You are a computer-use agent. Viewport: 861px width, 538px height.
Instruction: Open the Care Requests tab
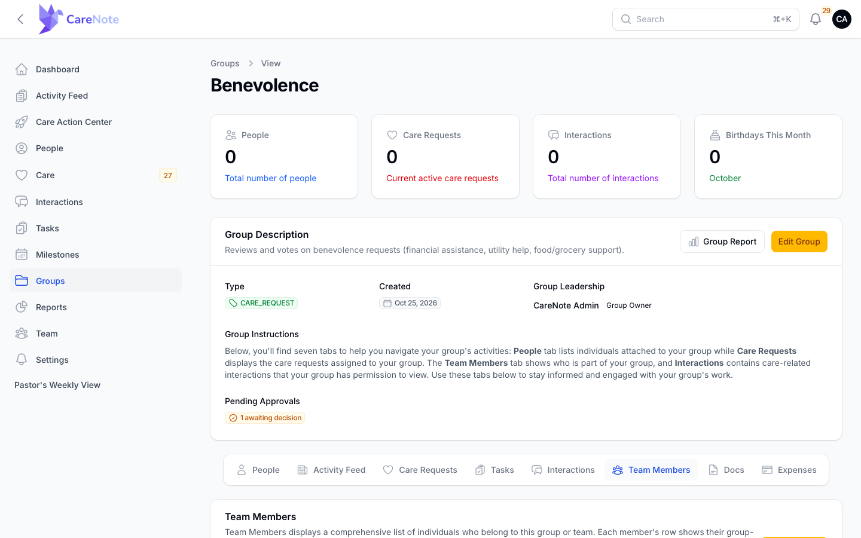click(420, 470)
